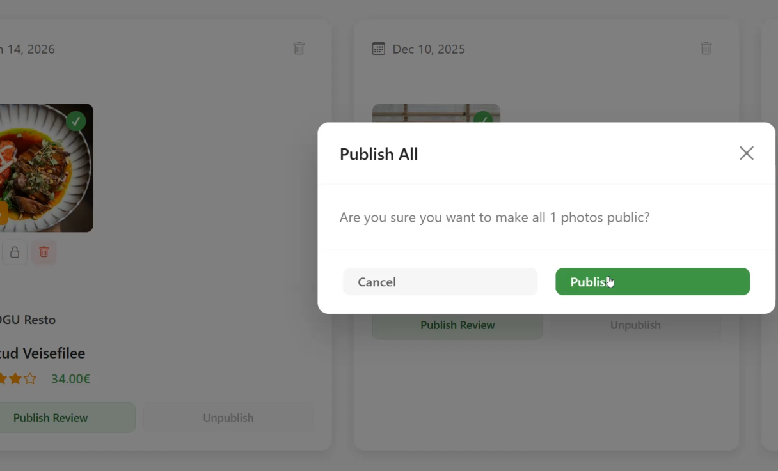Click the green checkmark badge on the soup photo
This screenshot has width=778, height=471.
click(x=76, y=121)
